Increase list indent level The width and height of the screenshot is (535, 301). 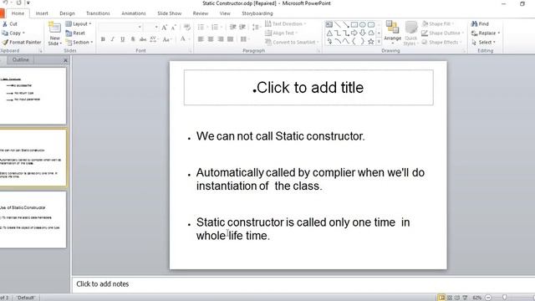242,28
